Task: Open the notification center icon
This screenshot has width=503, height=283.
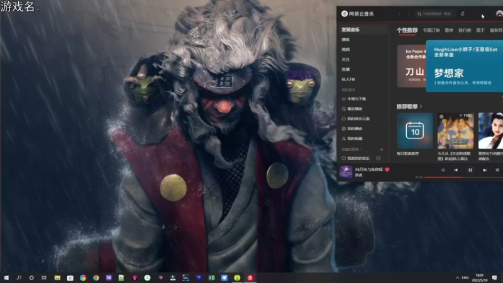Action: coord(494,277)
